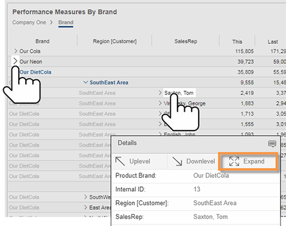Screen dimensions: 286x226
Task: Click the This column header
Action: tap(237, 41)
